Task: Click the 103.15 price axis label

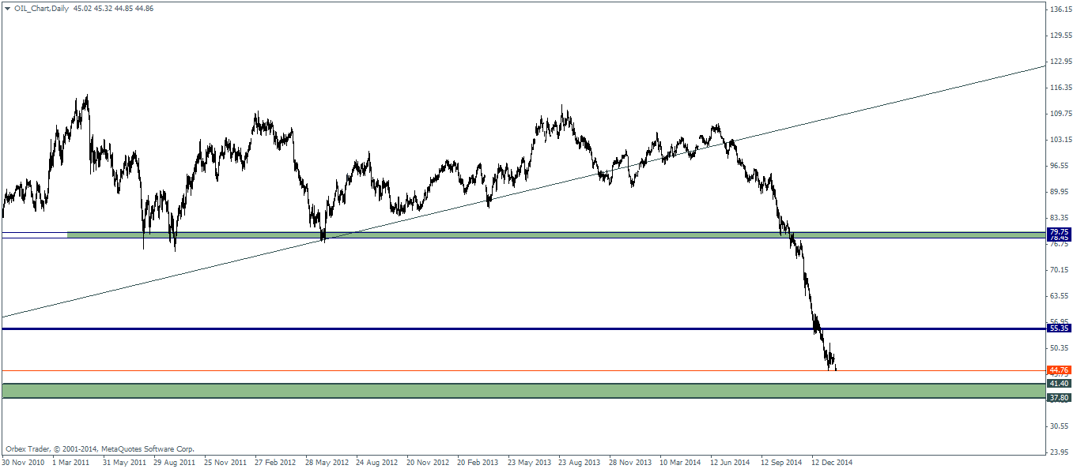Action: (x=1060, y=140)
